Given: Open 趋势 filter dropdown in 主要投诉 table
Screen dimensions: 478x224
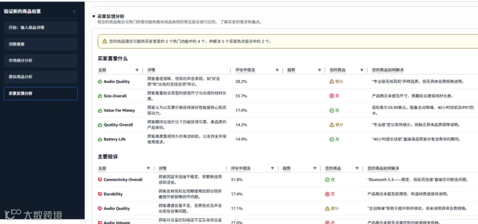Looking at the screenshot, I should click(315, 168).
